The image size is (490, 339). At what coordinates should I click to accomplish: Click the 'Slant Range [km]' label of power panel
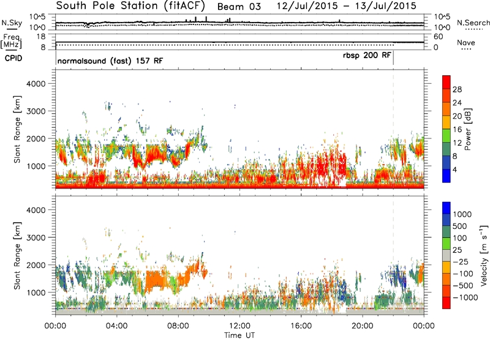(x=17, y=129)
